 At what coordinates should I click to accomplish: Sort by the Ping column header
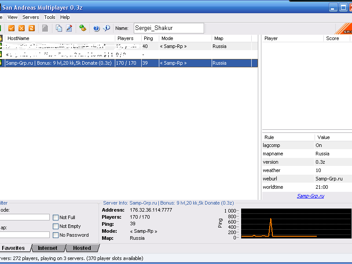150,38
